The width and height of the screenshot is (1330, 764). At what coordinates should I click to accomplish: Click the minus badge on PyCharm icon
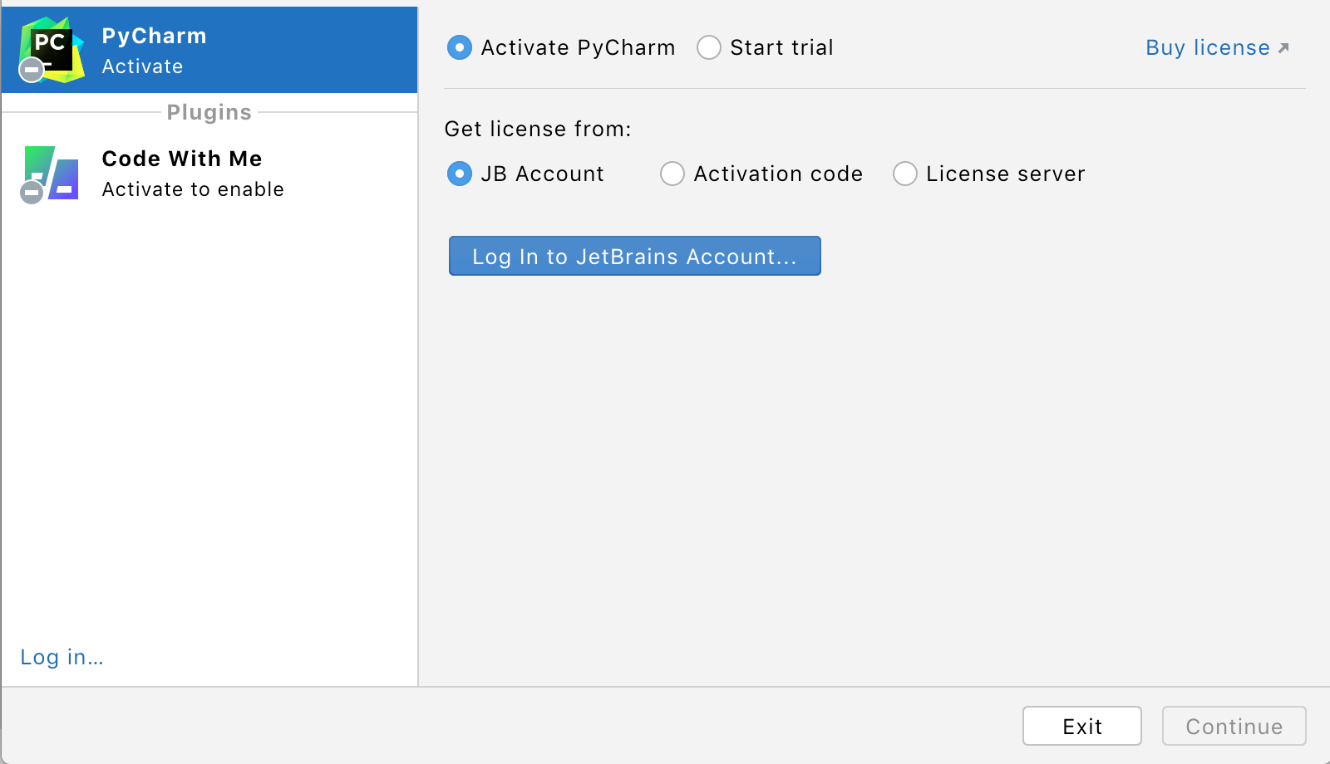32,71
